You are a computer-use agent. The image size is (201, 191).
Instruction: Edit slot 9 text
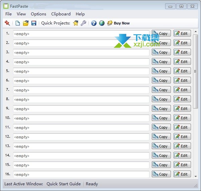182,109
